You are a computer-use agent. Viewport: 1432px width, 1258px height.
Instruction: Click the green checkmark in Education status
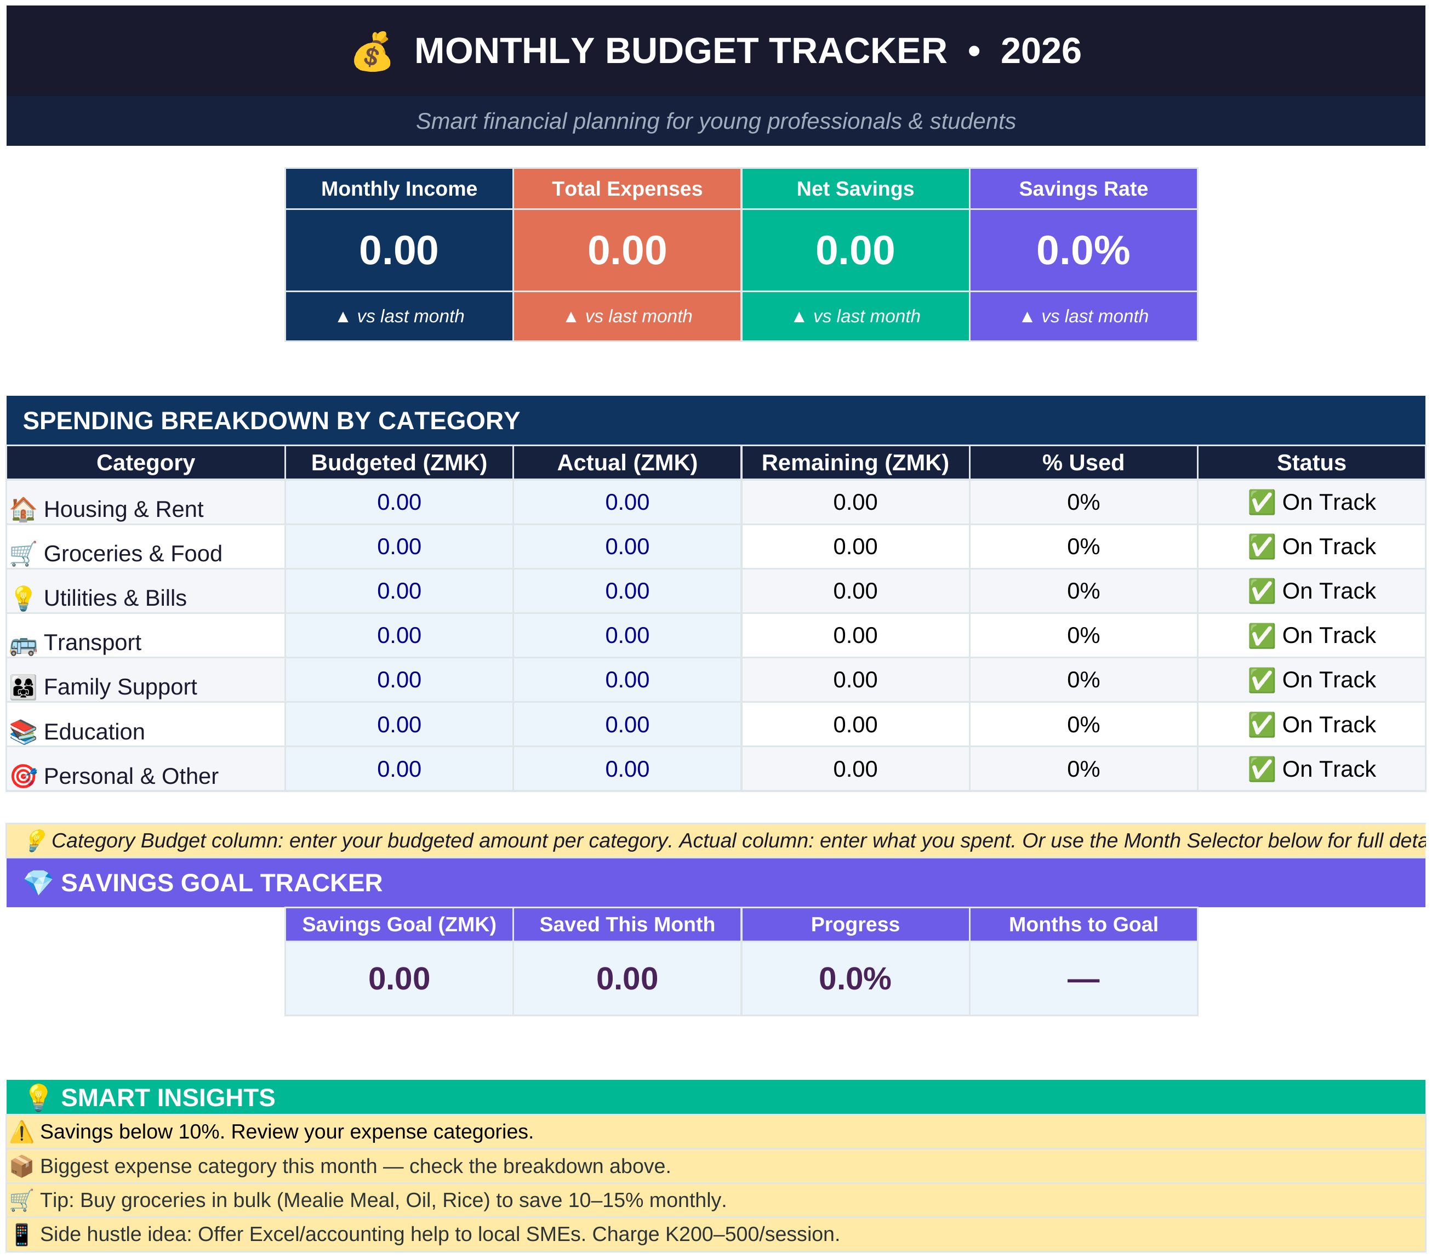click(1261, 724)
